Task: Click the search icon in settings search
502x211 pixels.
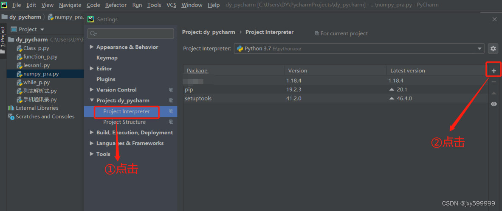Action: click(x=93, y=33)
